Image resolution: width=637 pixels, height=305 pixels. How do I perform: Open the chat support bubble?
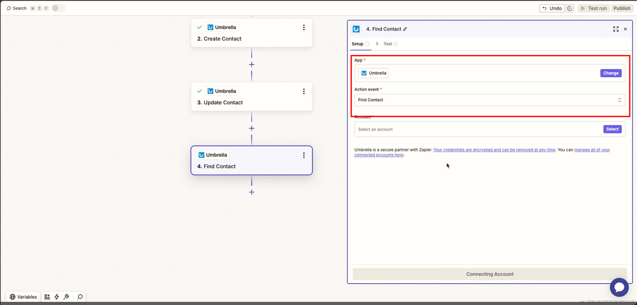pos(619,288)
